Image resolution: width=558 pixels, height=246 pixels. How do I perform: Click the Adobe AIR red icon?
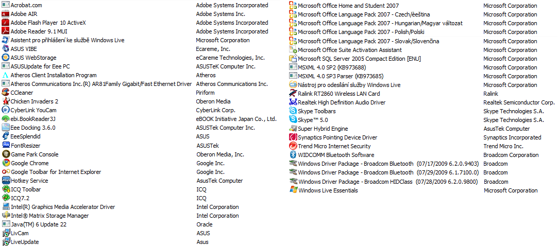pos(5,14)
